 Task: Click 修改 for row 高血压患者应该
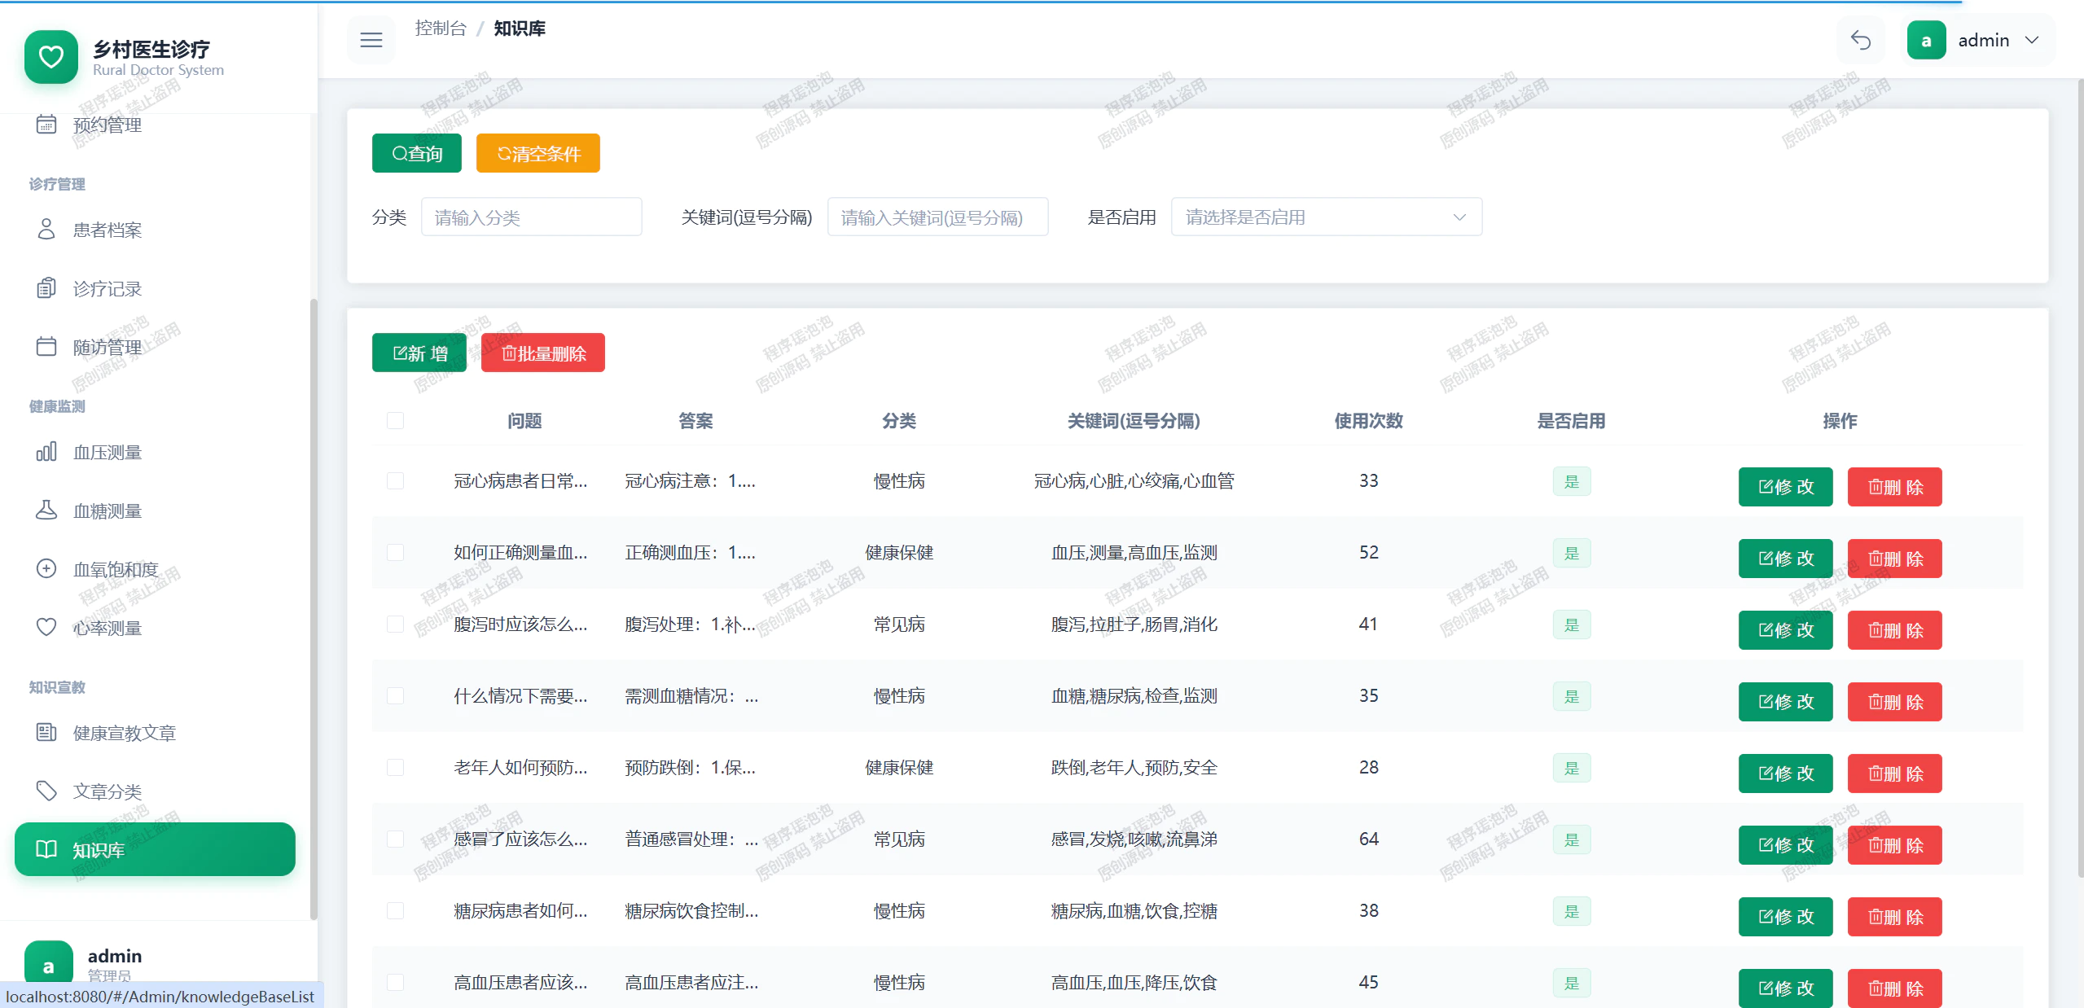[x=1786, y=988]
